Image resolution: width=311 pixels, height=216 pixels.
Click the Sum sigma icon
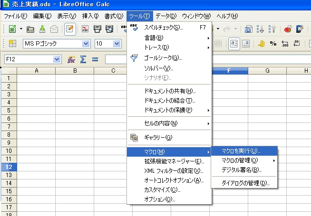point(83,59)
